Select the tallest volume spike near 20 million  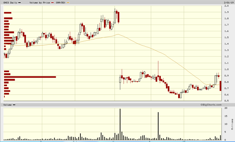[x=120, y=124]
